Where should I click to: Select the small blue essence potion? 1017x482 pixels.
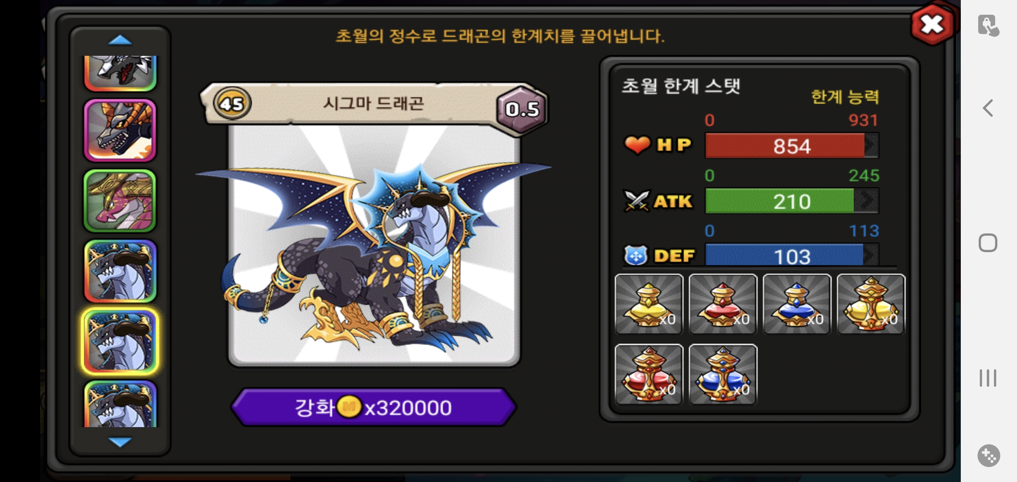797,304
